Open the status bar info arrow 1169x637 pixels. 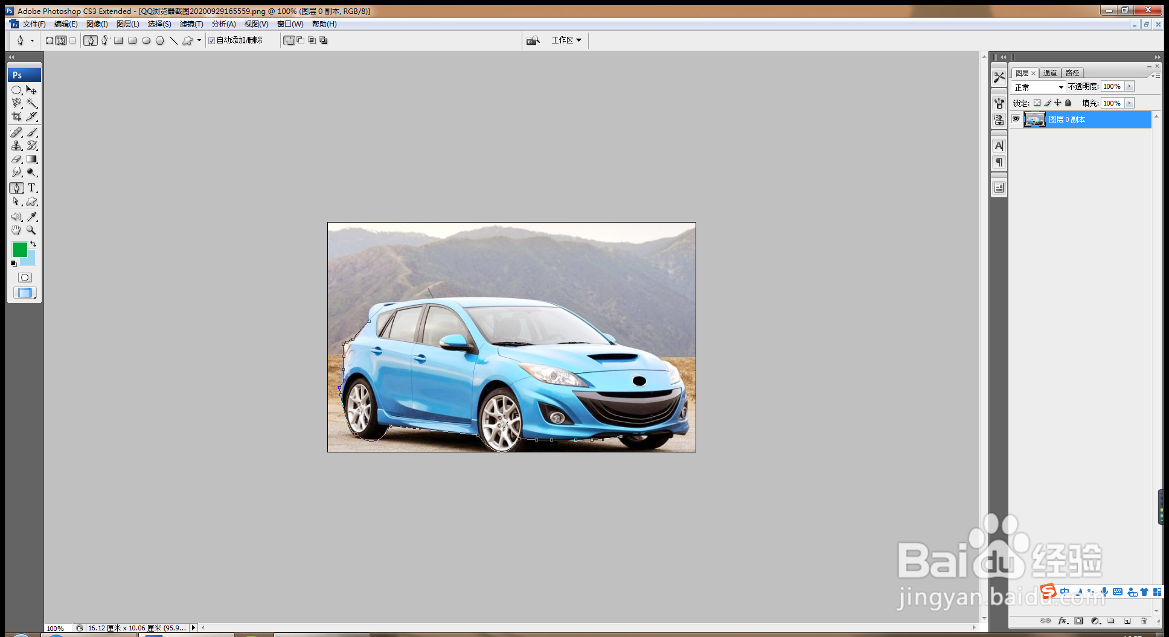tap(193, 628)
